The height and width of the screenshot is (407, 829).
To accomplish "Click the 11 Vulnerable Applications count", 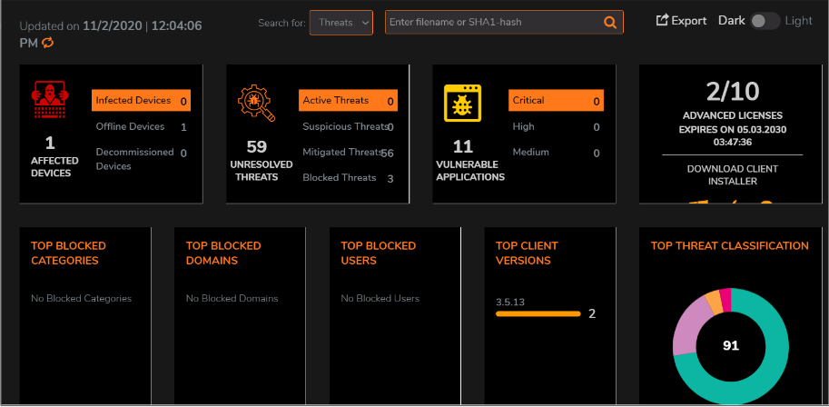I will [462, 146].
